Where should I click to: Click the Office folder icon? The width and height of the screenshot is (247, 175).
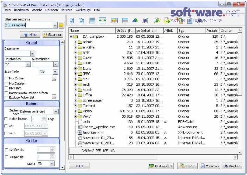(x=80, y=95)
